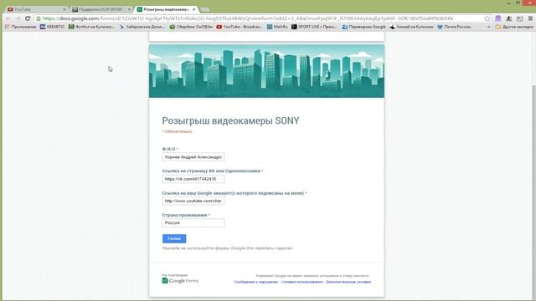The height and width of the screenshot is (301, 536).
Task: Click the purple extension icon in toolbar
Action: coord(498,18)
